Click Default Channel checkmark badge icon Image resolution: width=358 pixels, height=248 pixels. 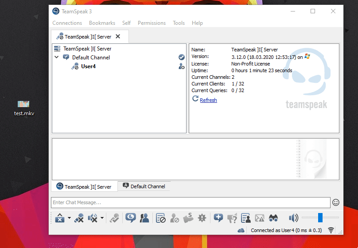(182, 57)
